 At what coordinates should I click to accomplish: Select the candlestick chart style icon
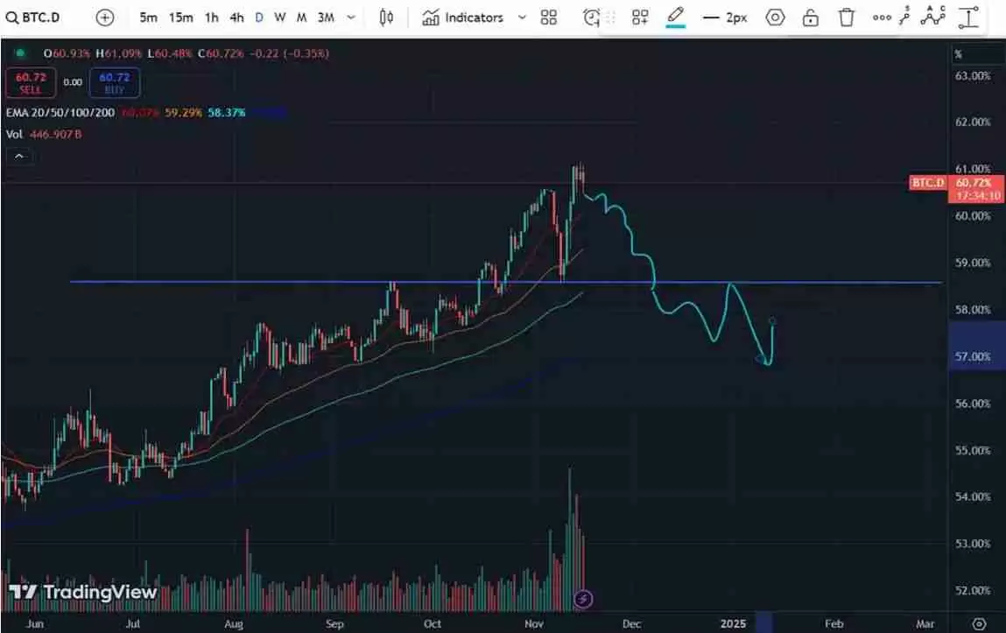pos(385,17)
